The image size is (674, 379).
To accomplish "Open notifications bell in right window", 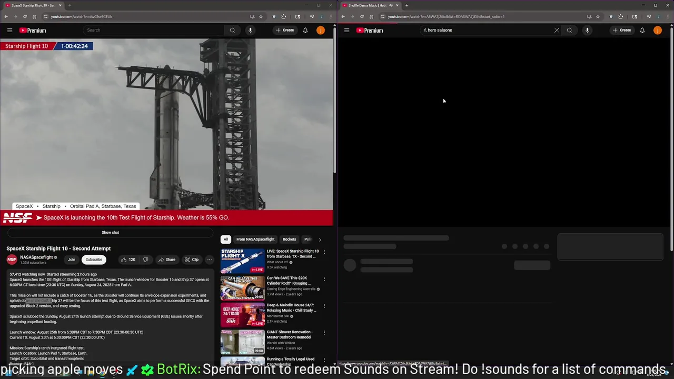I will point(642,30).
